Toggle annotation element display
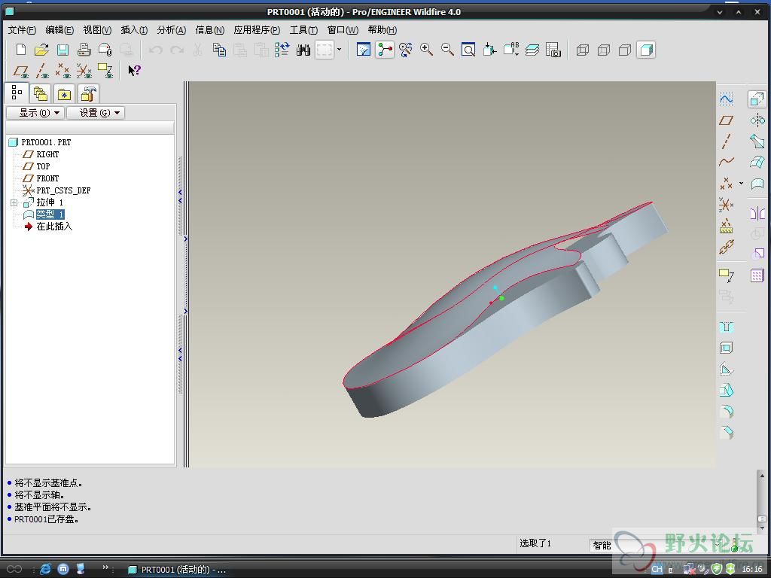The height and width of the screenshot is (578, 771). tap(105, 70)
